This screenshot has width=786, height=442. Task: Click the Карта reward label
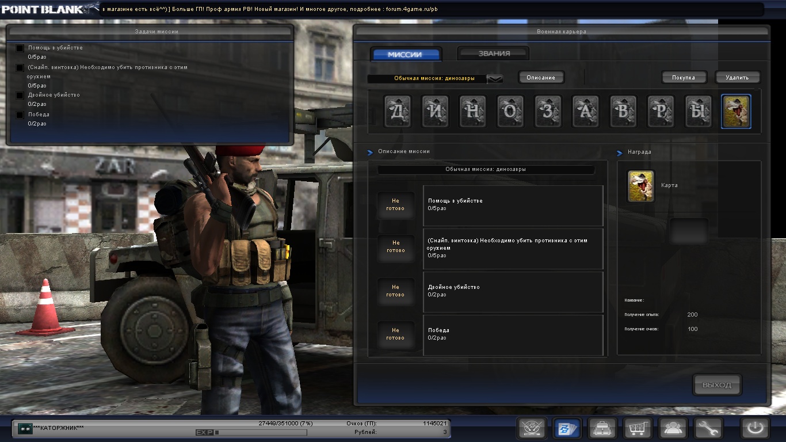coord(669,185)
